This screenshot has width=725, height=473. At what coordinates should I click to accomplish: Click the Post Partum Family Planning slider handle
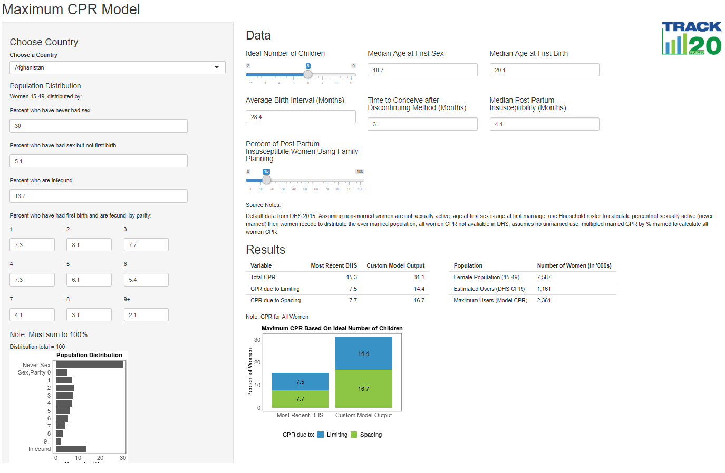pyautogui.click(x=267, y=180)
